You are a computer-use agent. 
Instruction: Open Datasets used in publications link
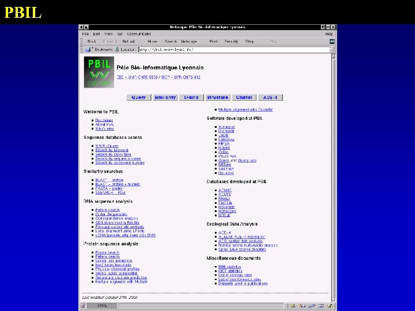[243, 283]
